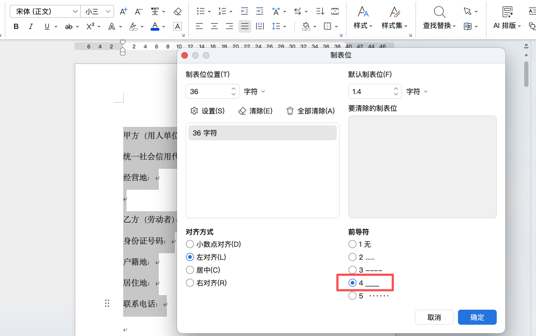This screenshot has width=536, height=336.
Task: Click the character scaling icon
Action: [x=276, y=11]
